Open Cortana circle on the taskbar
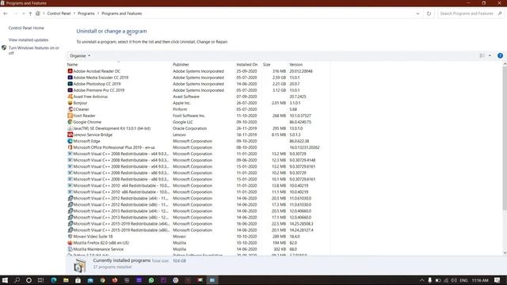507x285 pixels. 29,280
